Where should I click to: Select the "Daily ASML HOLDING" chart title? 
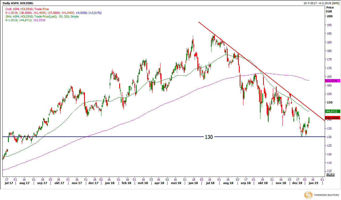pyautogui.click(x=18, y=3)
